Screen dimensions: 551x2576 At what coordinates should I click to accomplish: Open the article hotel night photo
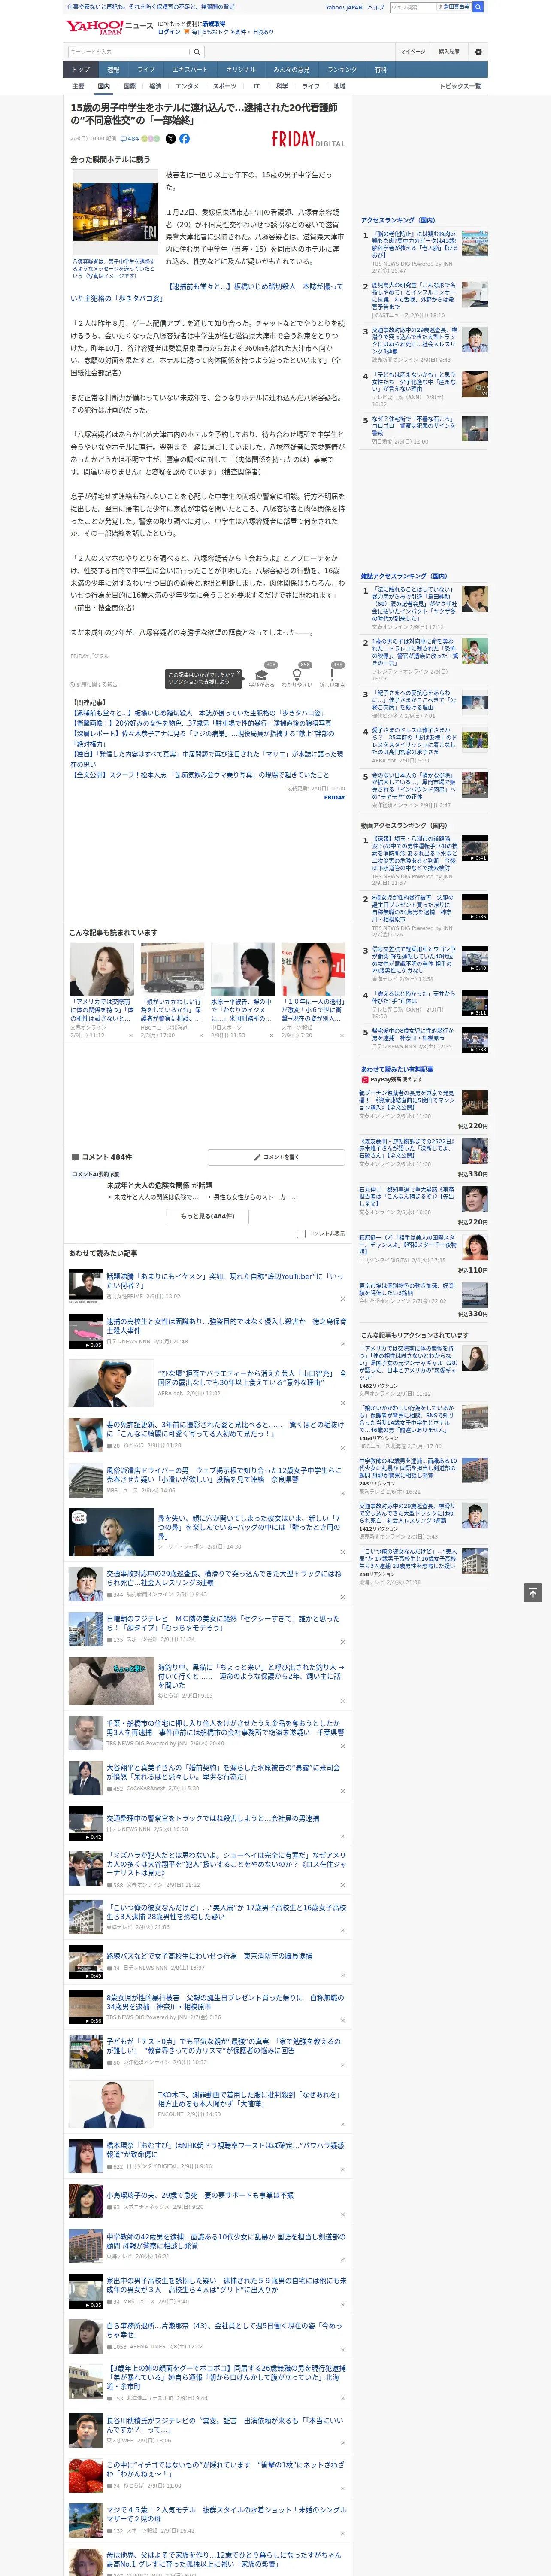click(115, 212)
